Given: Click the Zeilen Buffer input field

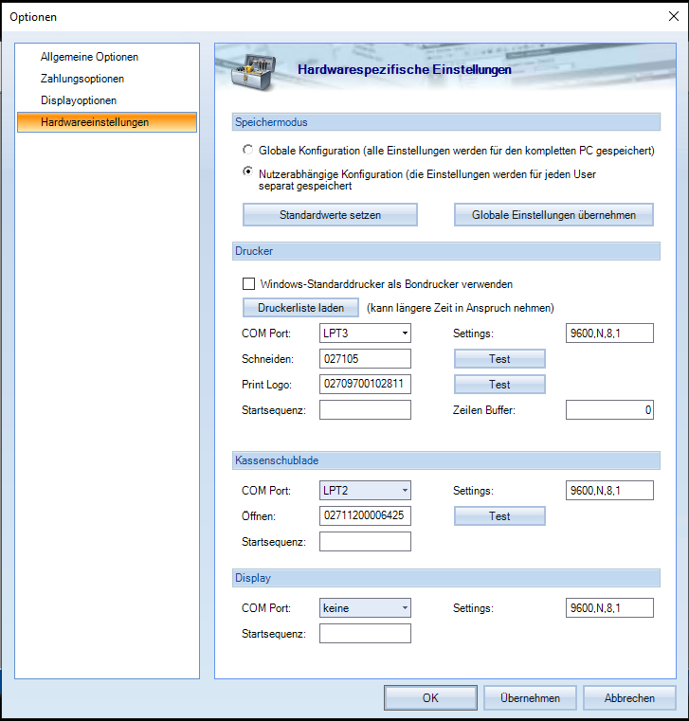Looking at the screenshot, I should [609, 409].
